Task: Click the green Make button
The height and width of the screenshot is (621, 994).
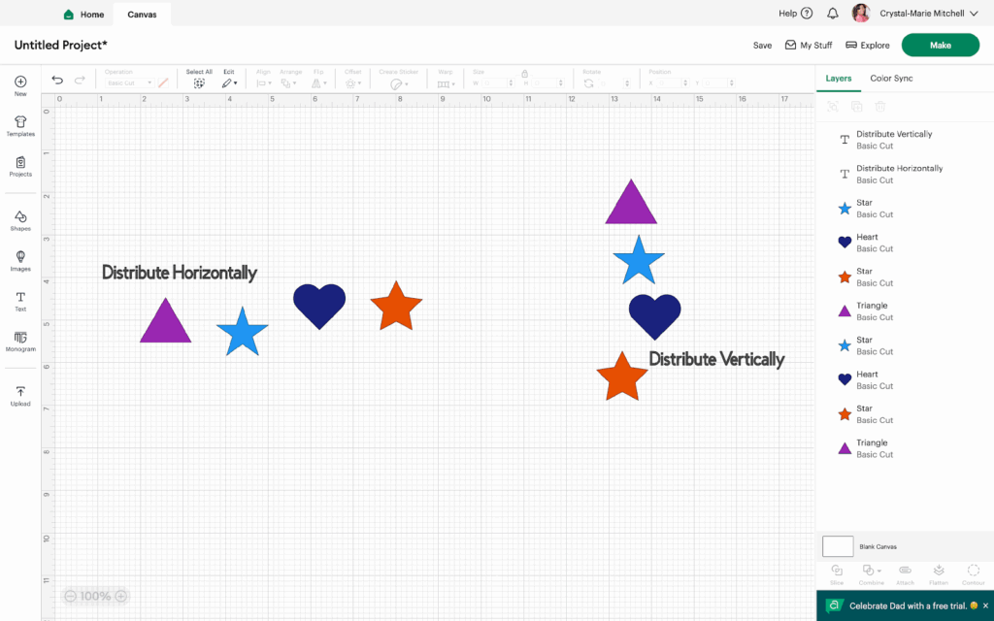Action: (x=940, y=45)
